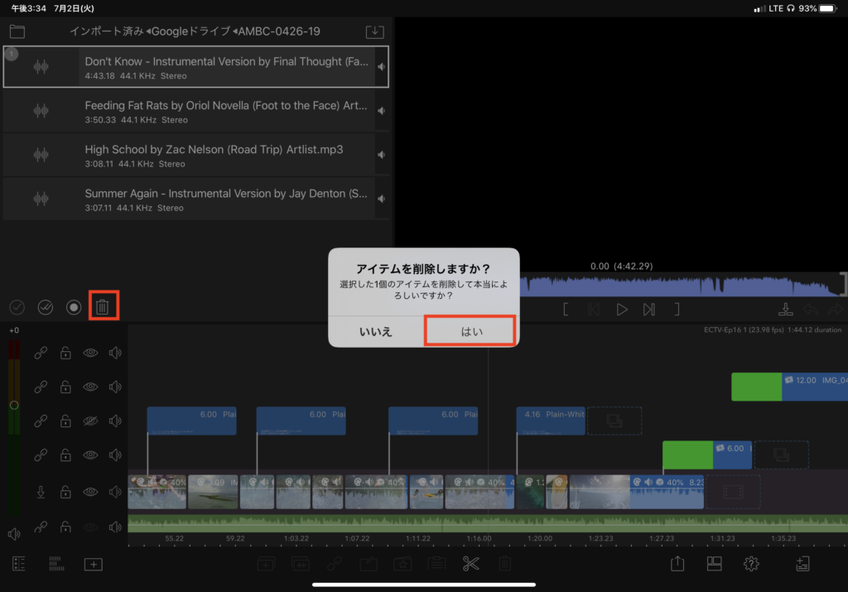
Task: Go back to インポート済み in breadcrumb
Action: 107,31
